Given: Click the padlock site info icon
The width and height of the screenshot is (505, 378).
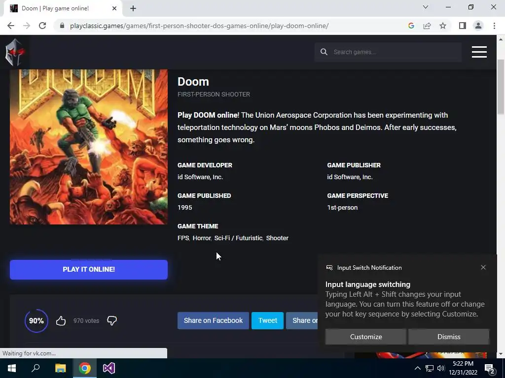Looking at the screenshot, I should [62, 26].
